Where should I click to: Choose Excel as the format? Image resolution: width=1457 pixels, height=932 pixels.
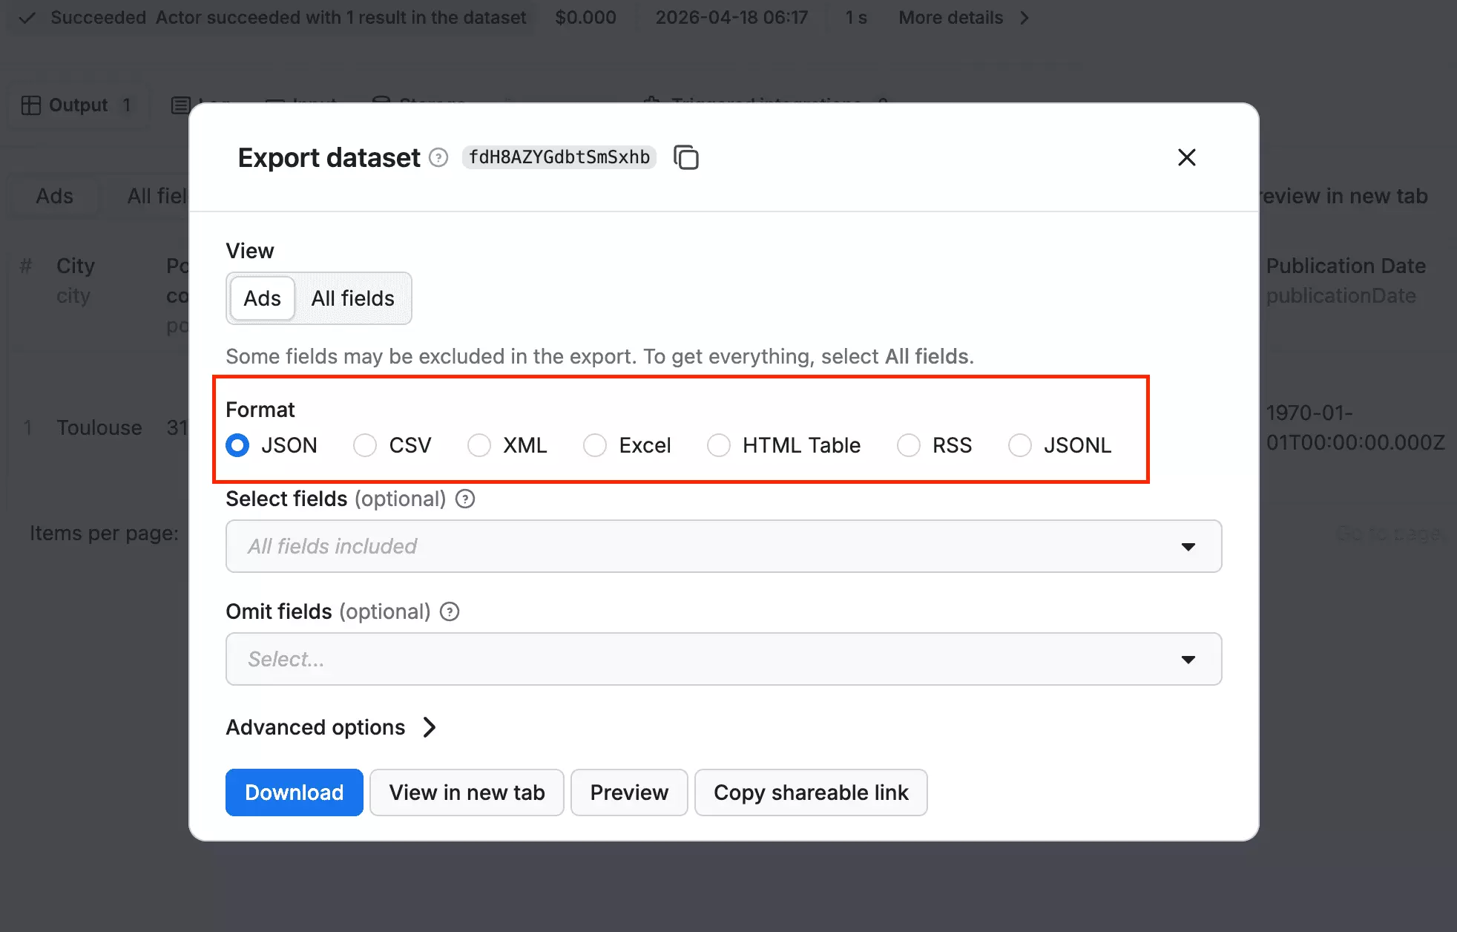click(595, 445)
